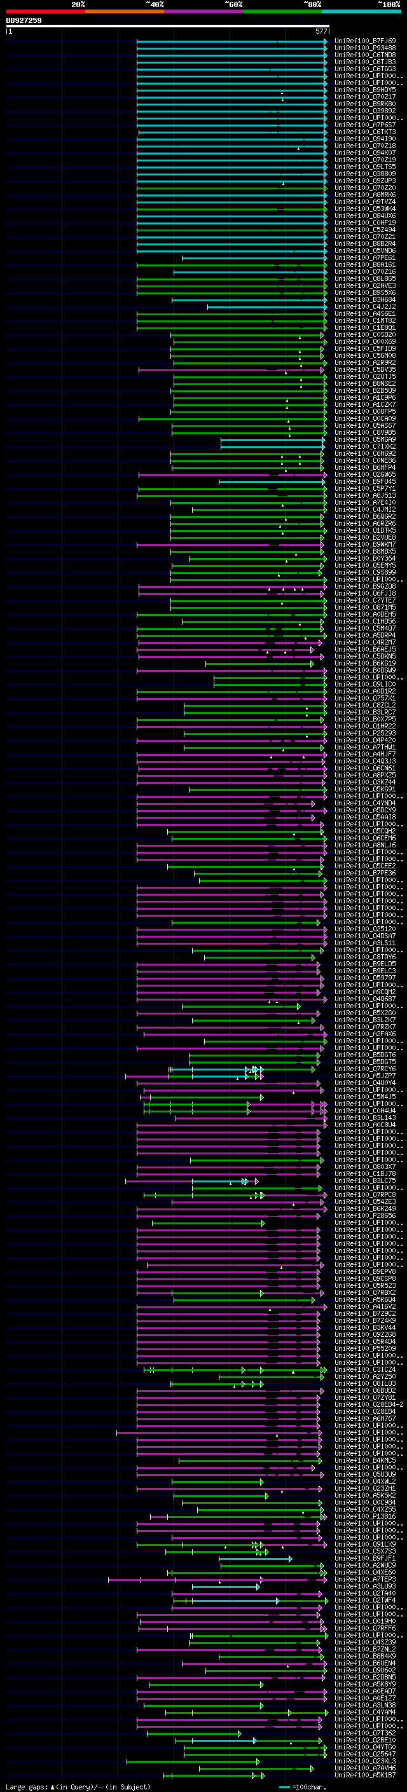Screen dimensions: 407x1792
Task: Select hit UniRef100_B9EPV8
Action: [365, 1271]
